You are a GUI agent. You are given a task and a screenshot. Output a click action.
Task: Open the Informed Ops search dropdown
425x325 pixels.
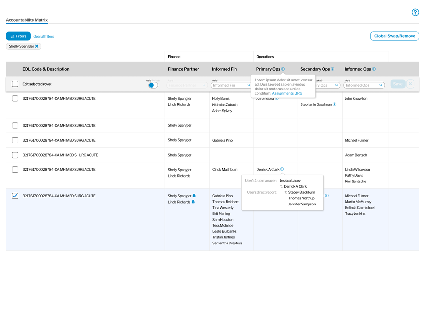pos(364,85)
